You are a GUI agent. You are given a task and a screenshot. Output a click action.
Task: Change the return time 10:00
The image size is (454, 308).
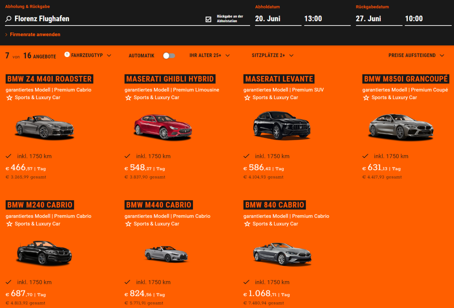(x=428, y=19)
